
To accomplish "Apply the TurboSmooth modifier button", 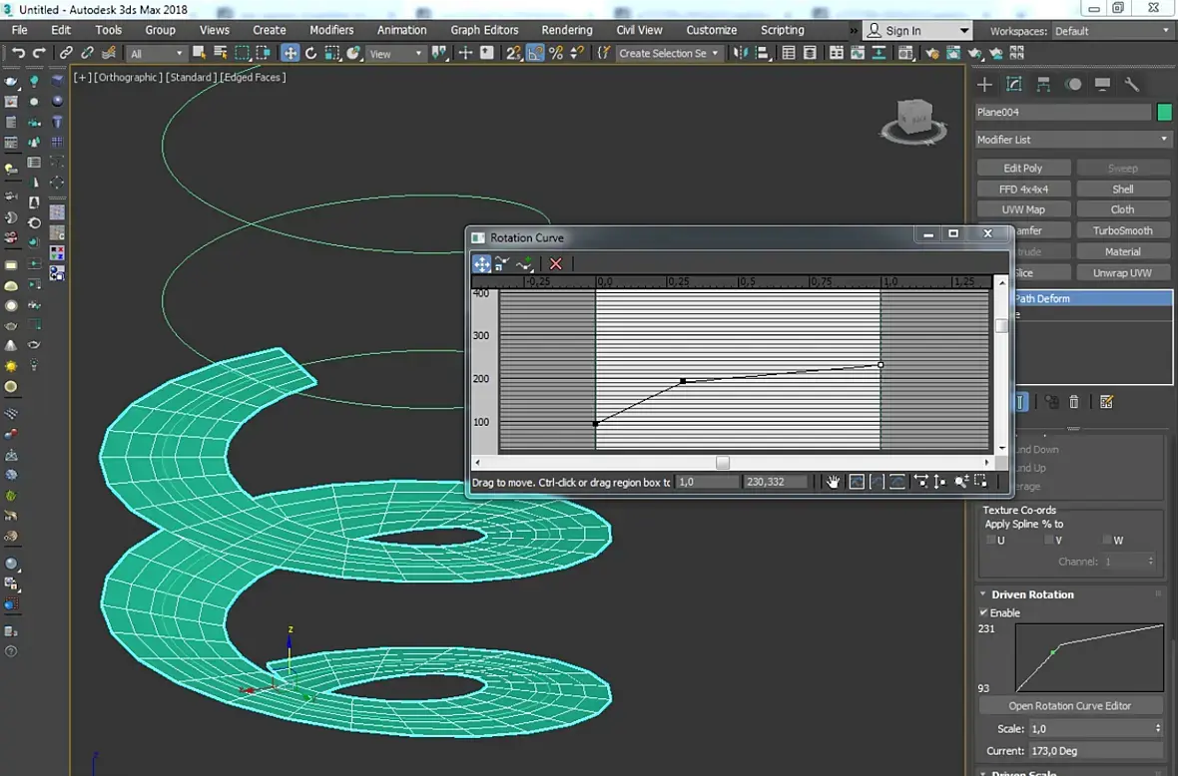I will 1122,230.
